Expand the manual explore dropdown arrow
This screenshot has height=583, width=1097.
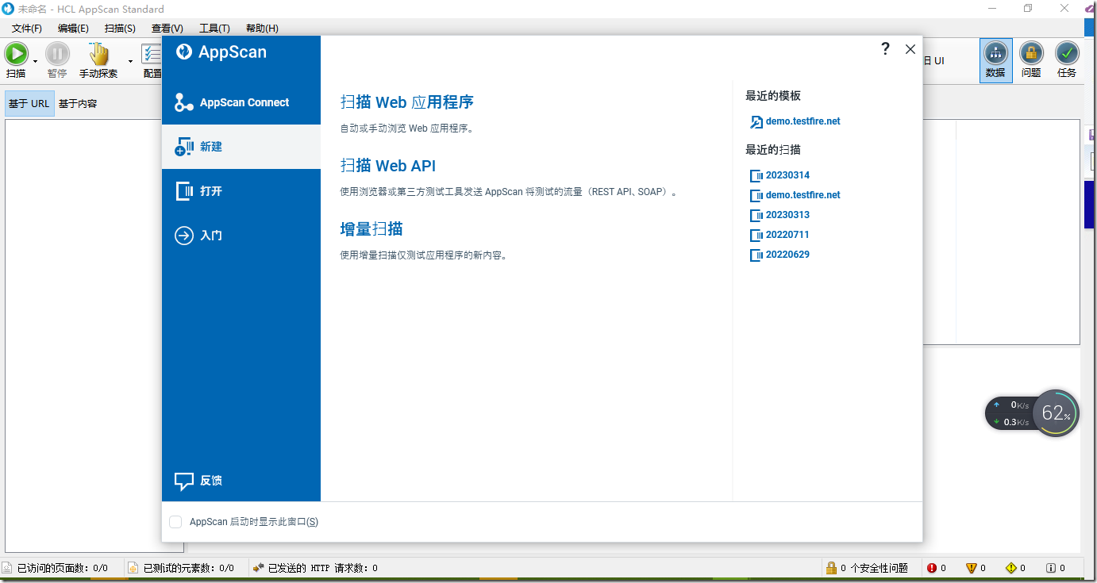(x=130, y=62)
